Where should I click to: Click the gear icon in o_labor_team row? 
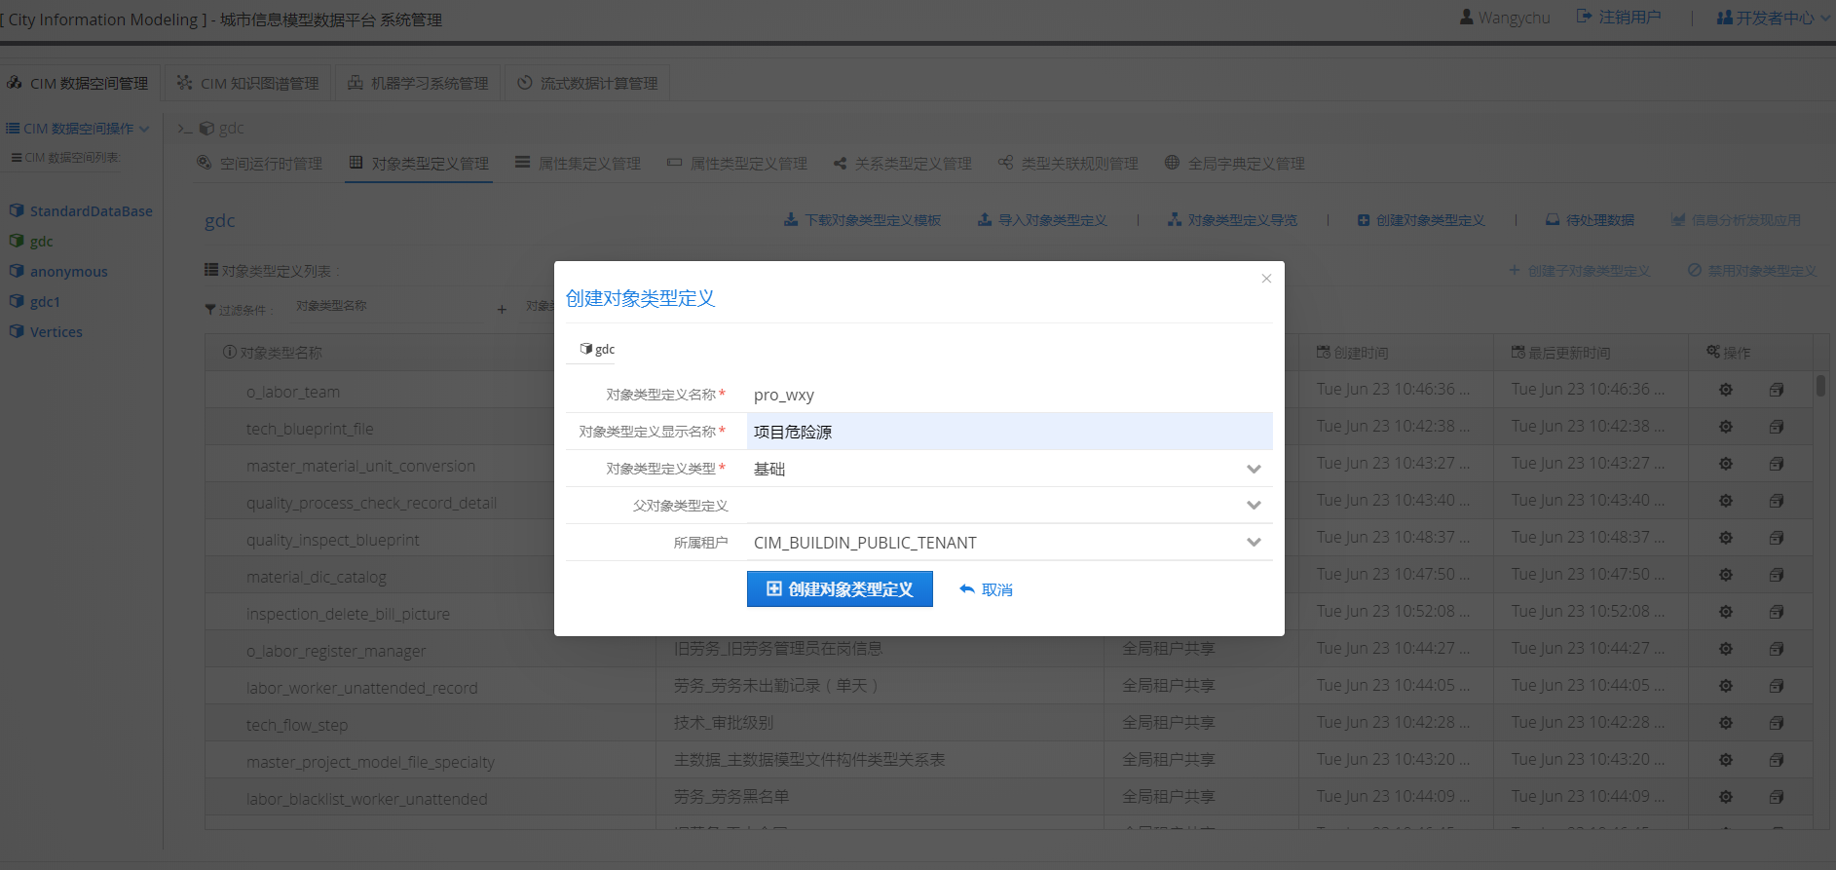click(1725, 390)
